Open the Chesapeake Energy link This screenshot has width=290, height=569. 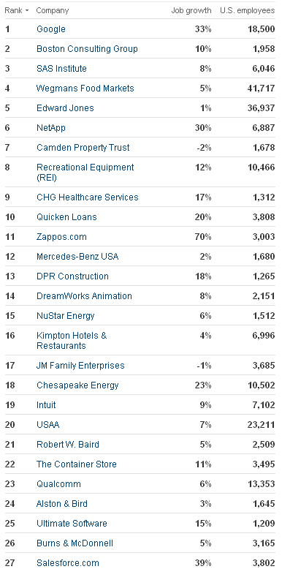pyautogui.click(x=77, y=385)
